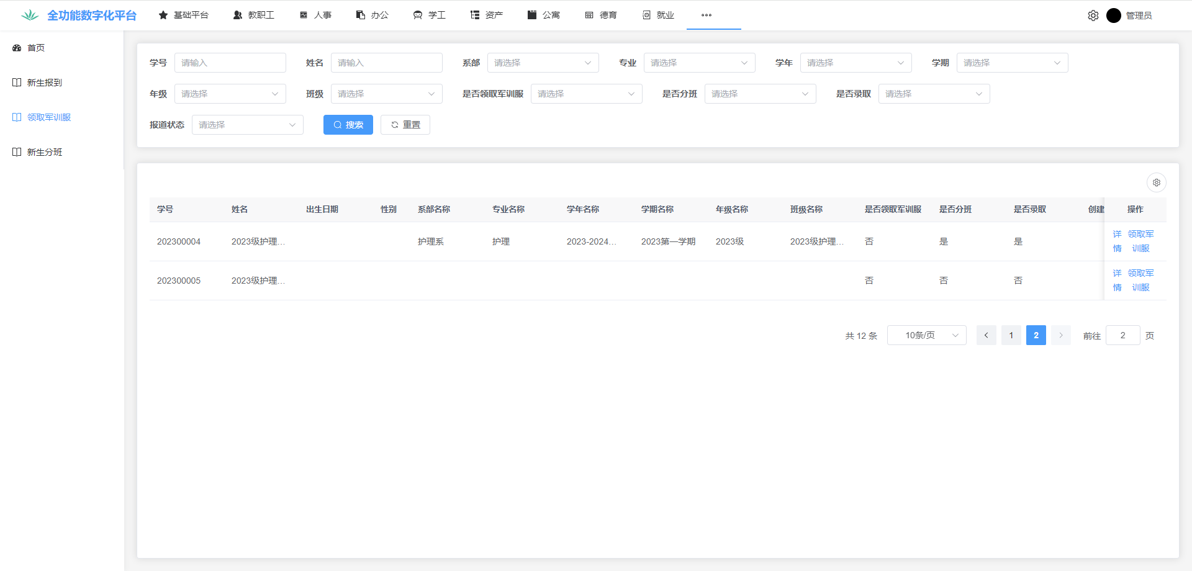Select 新生分班 in the sidebar
The height and width of the screenshot is (571, 1192).
coord(45,152)
